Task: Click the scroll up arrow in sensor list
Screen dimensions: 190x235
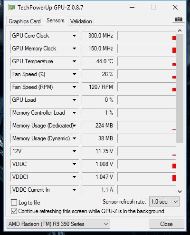Action: coord(180,30)
